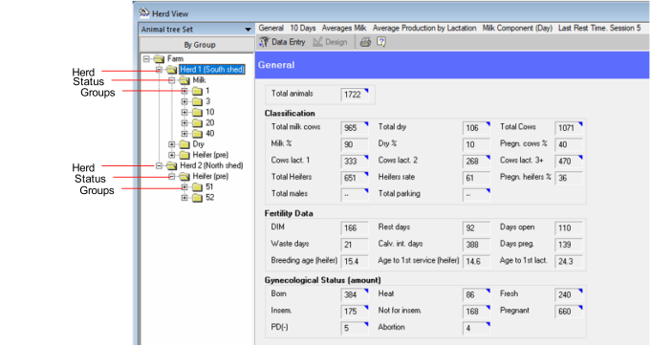Switch to the 10 Days tab

click(x=303, y=28)
